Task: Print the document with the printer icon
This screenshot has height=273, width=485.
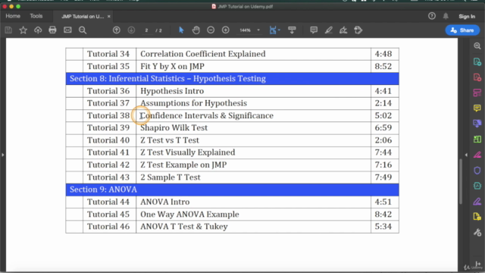Action: pos(52,30)
